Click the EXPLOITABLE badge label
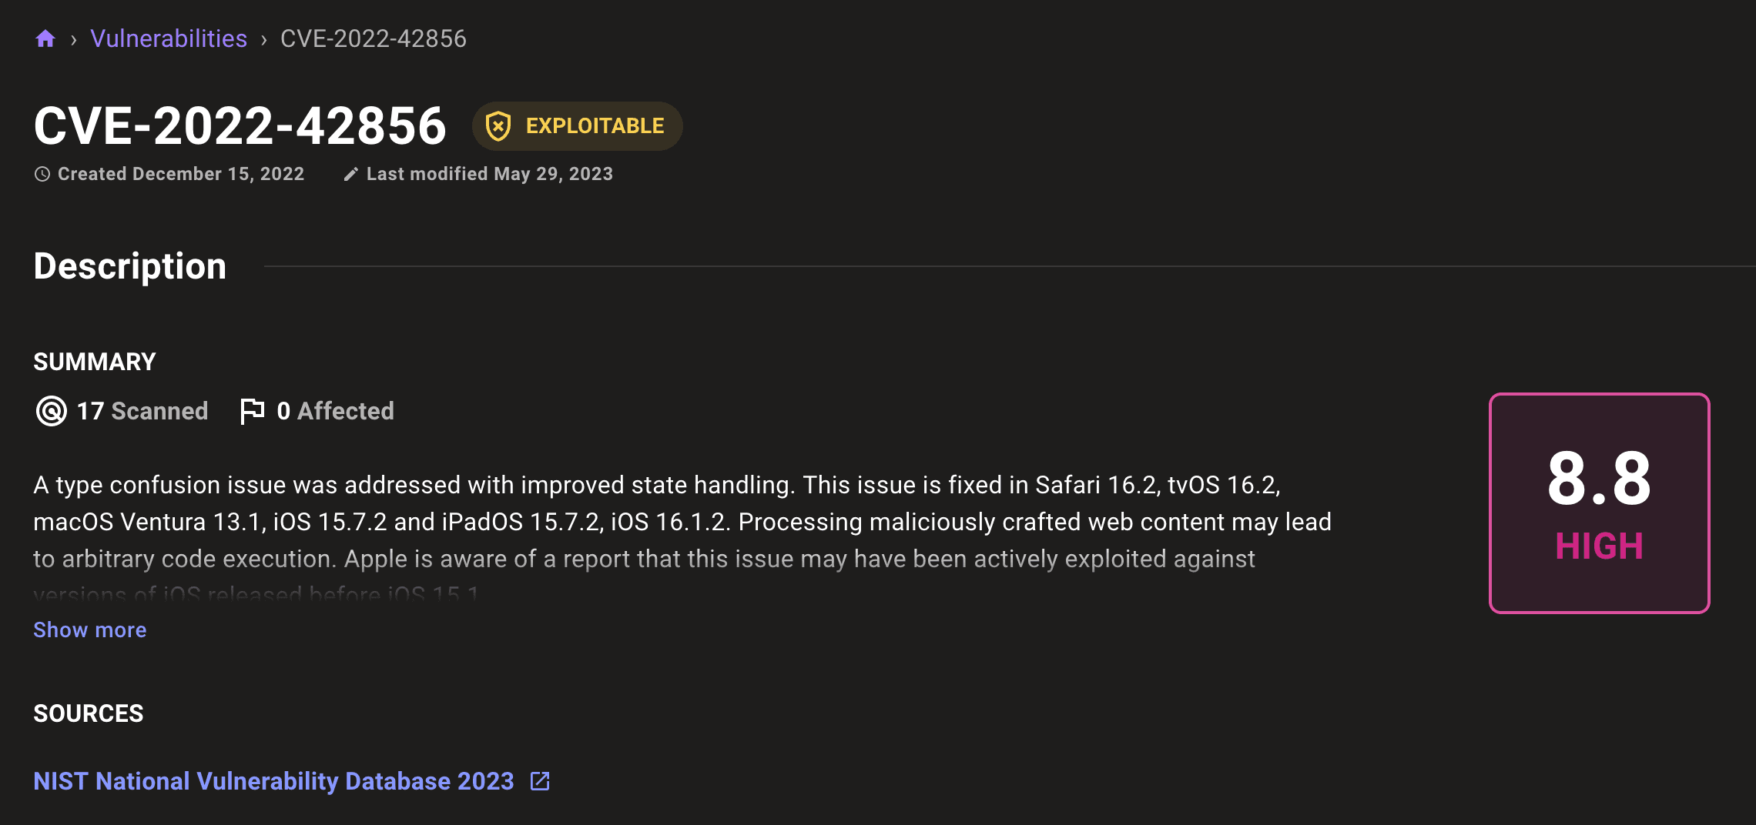 coord(595,126)
